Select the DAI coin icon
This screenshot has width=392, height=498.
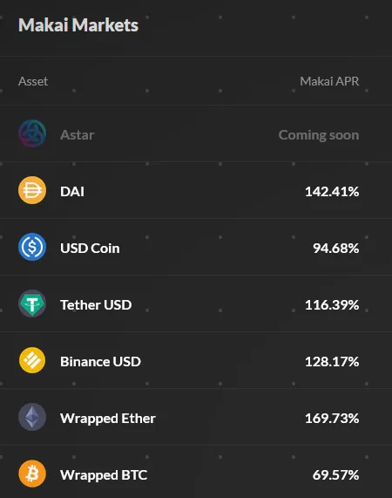coord(32,190)
